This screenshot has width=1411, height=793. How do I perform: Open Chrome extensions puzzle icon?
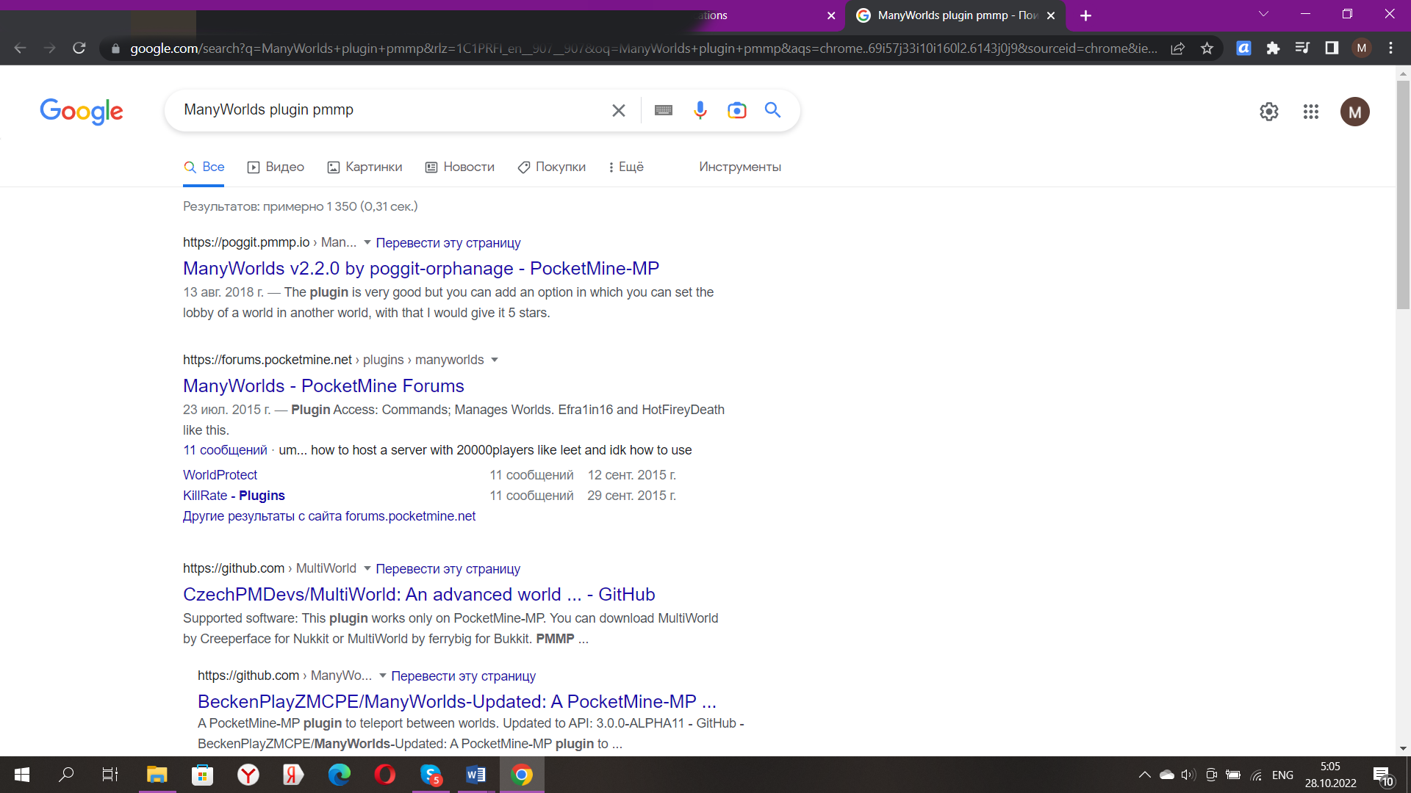click(x=1273, y=48)
